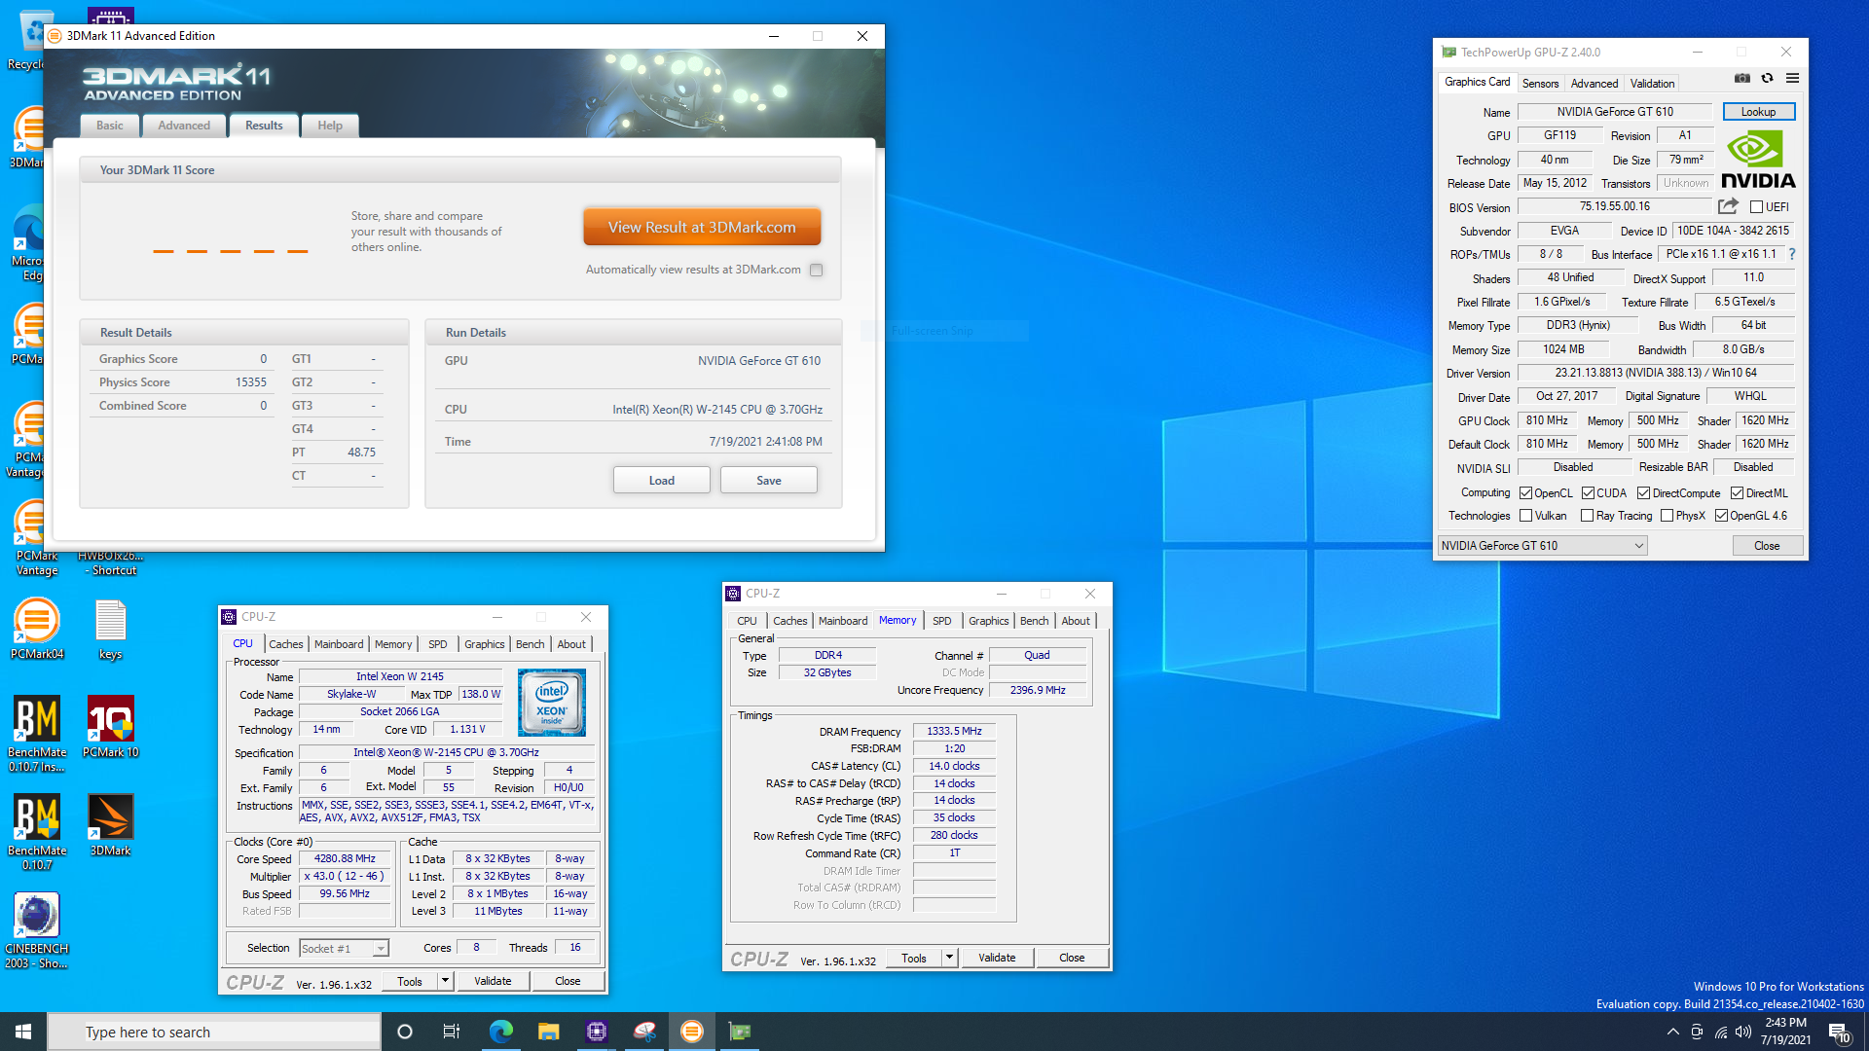This screenshot has height=1051, width=1869.
Task: Click the Save button in Run Details
Action: point(769,481)
